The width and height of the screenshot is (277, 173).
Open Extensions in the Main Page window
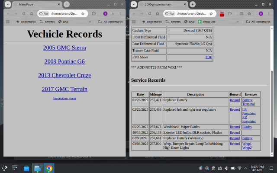pyautogui.click(x=94, y=13)
